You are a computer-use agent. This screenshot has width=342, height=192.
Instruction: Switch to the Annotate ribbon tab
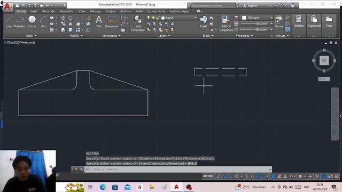coord(49,11)
